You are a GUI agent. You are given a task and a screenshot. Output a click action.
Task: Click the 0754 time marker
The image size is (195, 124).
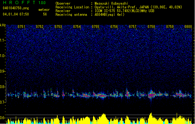click(x=77, y=27)
